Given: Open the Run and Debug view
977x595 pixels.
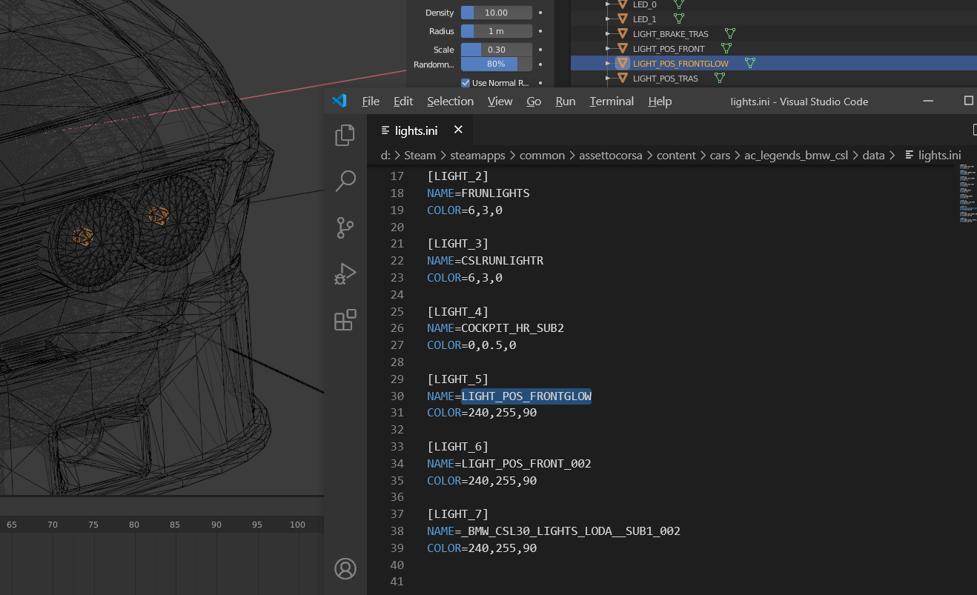Looking at the screenshot, I should click(345, 273).
